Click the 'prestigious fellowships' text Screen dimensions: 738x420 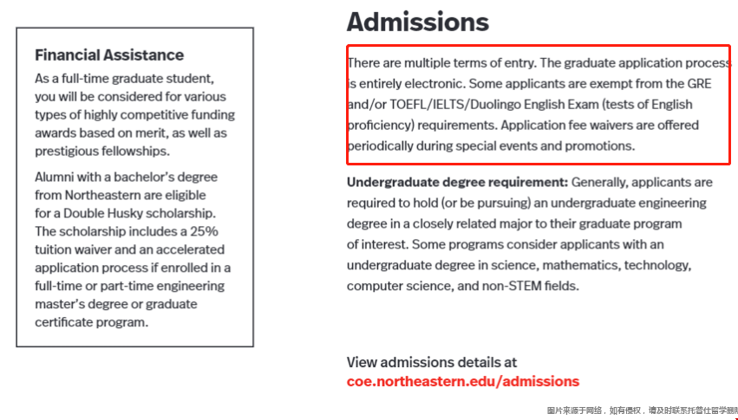pyautogui.click(x=101, y=151)
